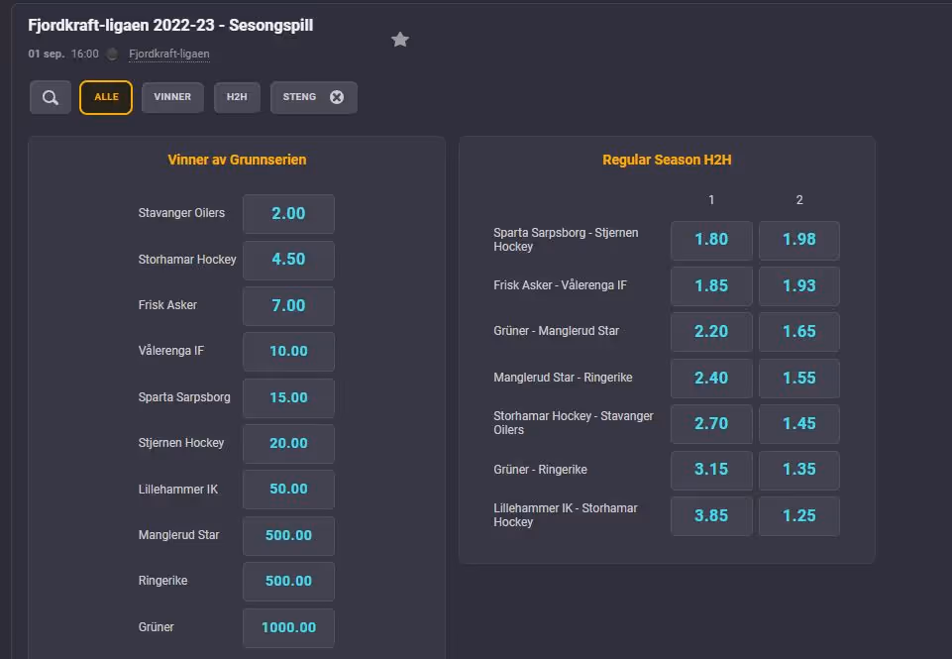
Task: Click the Manglerud Star - Ringerike matchup label
Action: pyautogui.click(x=563, y=378)
